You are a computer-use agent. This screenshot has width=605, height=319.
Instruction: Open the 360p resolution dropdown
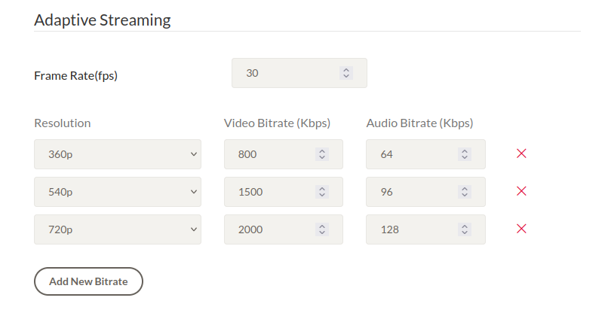pos(118,154)
